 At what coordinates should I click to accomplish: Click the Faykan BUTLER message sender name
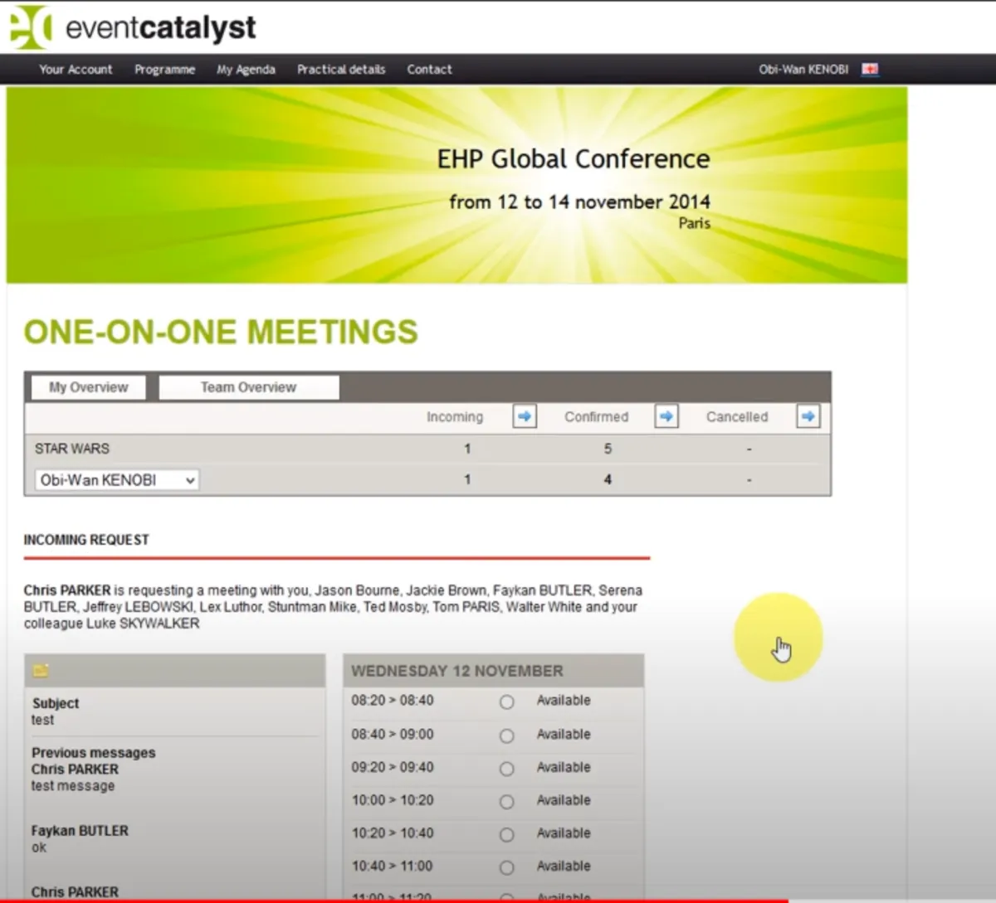80,831
